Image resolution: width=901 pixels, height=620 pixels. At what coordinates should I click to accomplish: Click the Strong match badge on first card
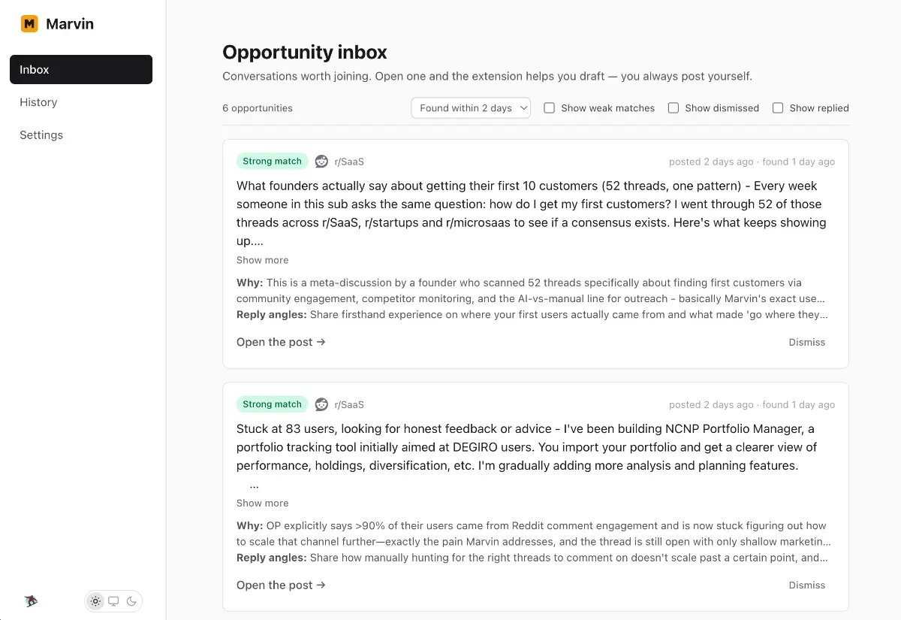point(272,162)
